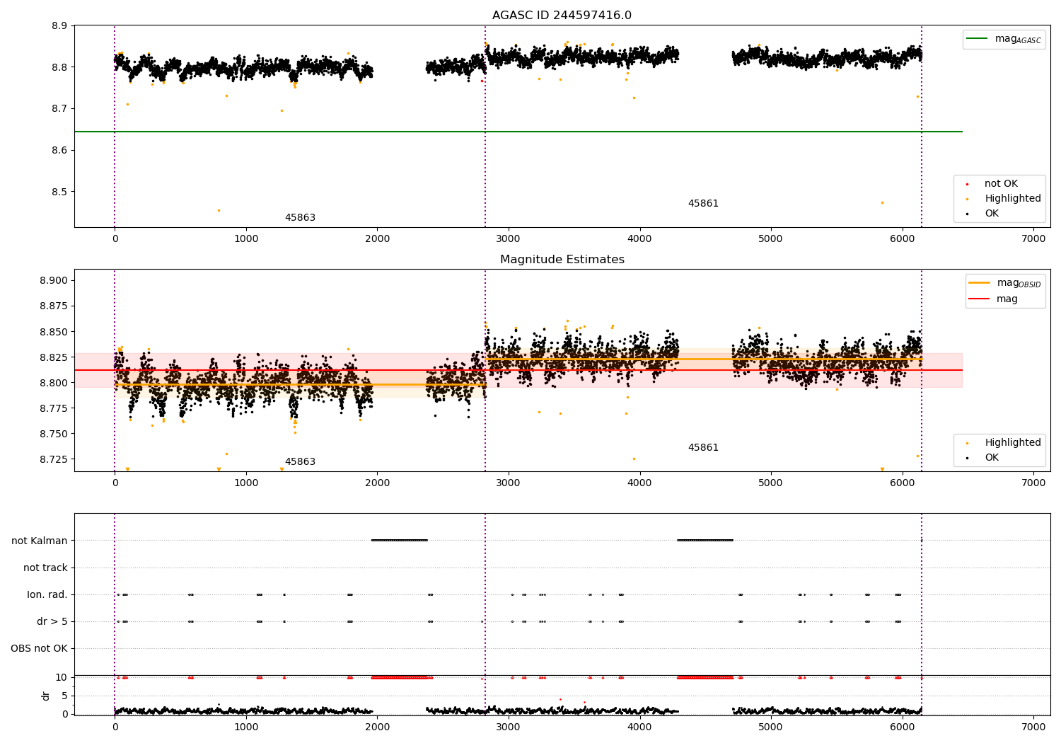Click the '8.800' y-axis tick in Magnitude Estimates
This screenshot has height=743, width=1061.
(54, 383)
